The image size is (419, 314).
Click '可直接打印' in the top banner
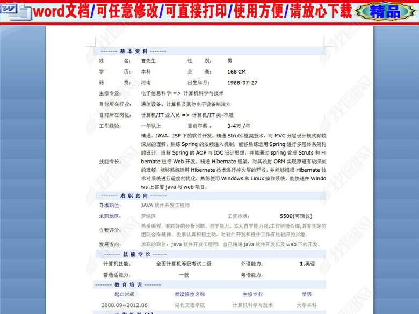pos(196,11)
